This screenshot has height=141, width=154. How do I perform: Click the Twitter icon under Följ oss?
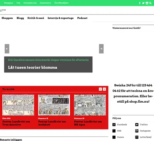tap(137, 125)
